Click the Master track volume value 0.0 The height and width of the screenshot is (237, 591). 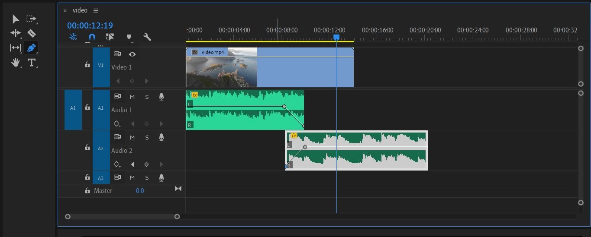pos(140,190)
